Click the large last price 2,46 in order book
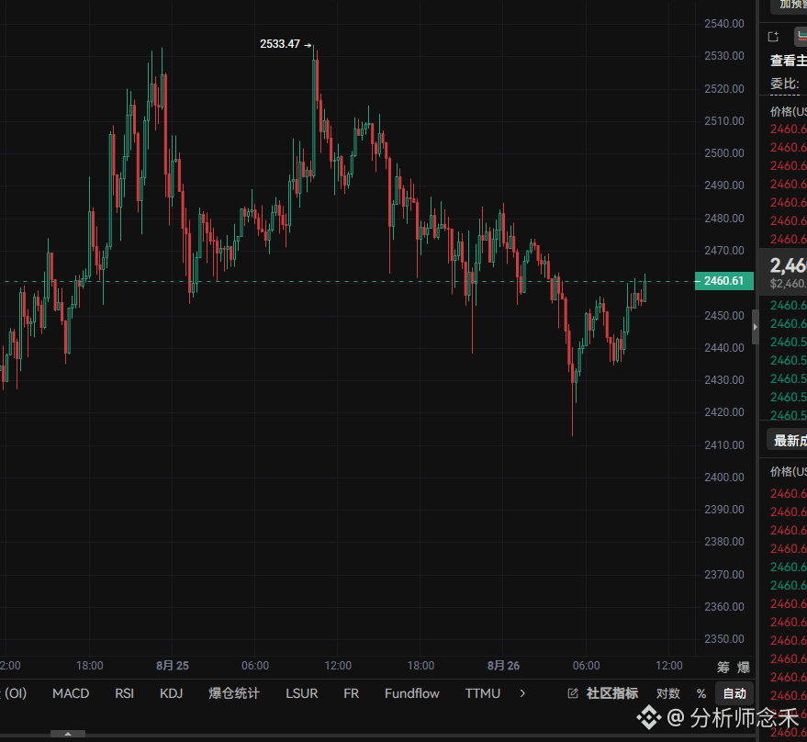Image resolution: width=807 pixels, height=742 pixels. point(788,265)
